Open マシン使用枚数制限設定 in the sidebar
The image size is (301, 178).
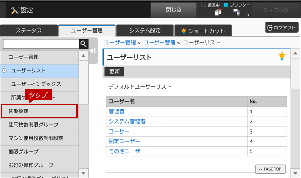40,138
